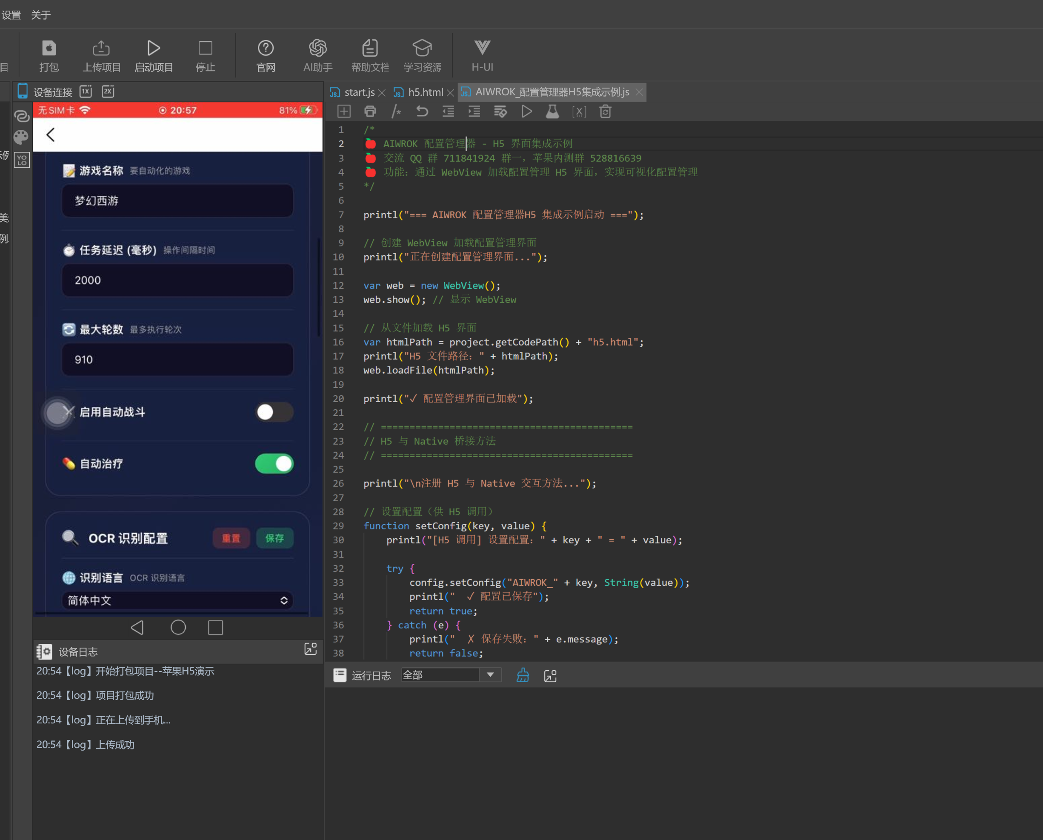Clear run log with broom icon
The width and height of the screenshot is (1043, 840).
pos(523,675)
